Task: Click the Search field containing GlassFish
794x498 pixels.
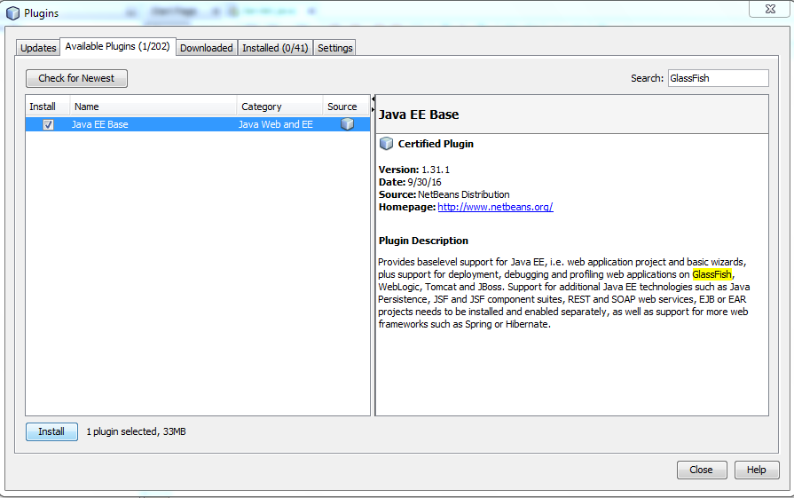Action: coord(718,78)
